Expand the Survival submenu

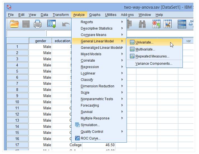99,112
